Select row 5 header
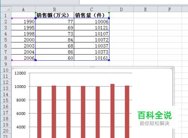This screenshot has width=188, height=138. tap(6, 40)
